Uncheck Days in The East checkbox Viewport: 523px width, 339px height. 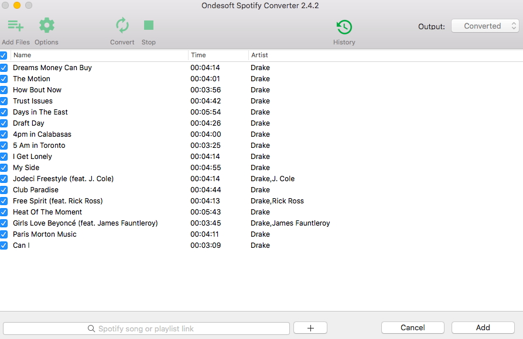(x=4, y=112)
